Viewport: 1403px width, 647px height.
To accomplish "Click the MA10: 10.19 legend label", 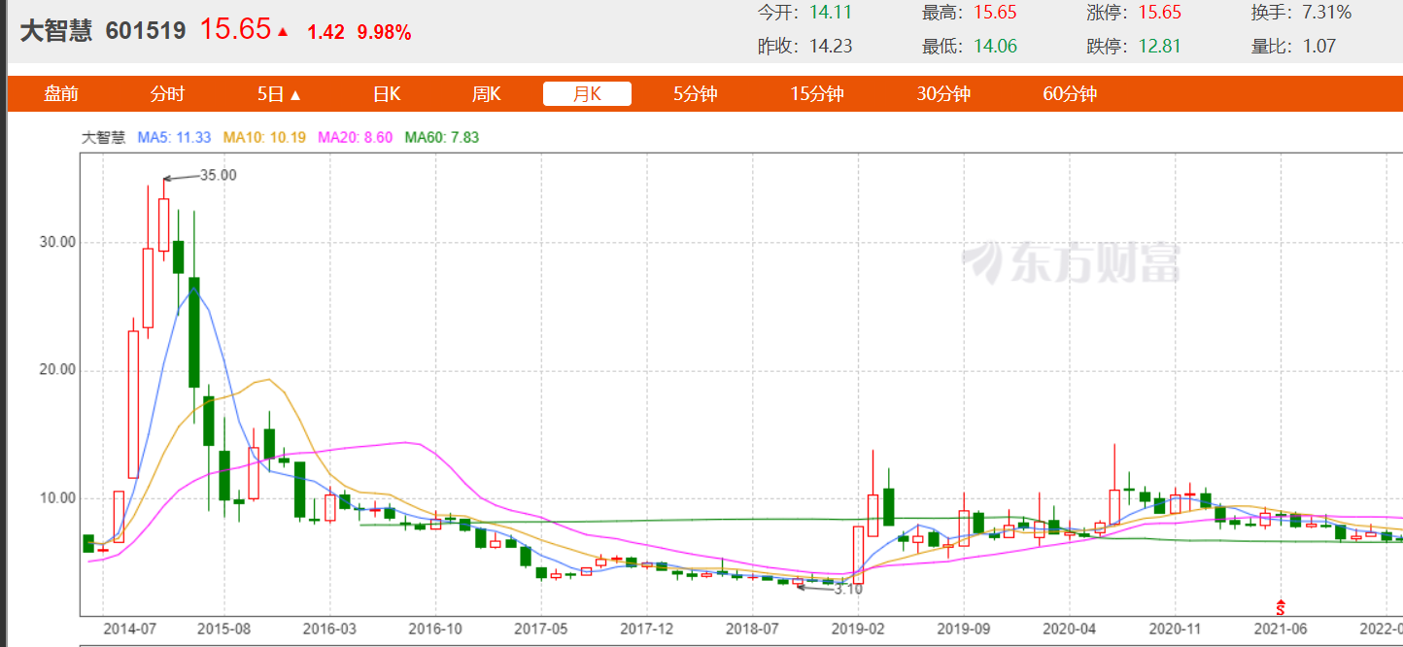I will point(264,138).
